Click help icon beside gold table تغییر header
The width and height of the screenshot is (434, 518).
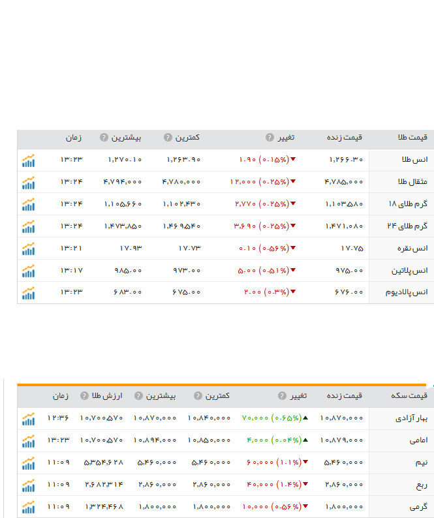coord(270,138)
